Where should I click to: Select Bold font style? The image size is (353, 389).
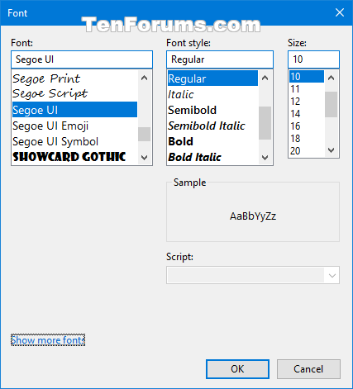click(212, 141)
